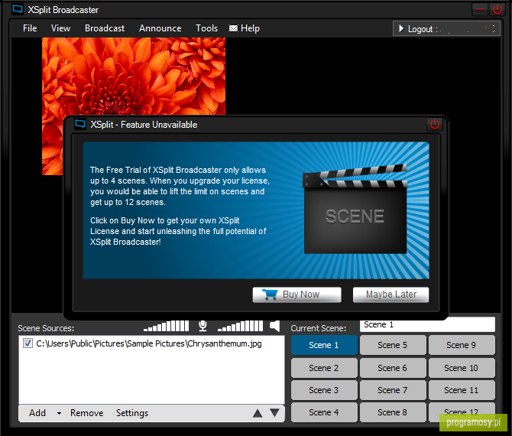The image size is (512, 436).
Task: Click the speaker icon
Action: 275,326
